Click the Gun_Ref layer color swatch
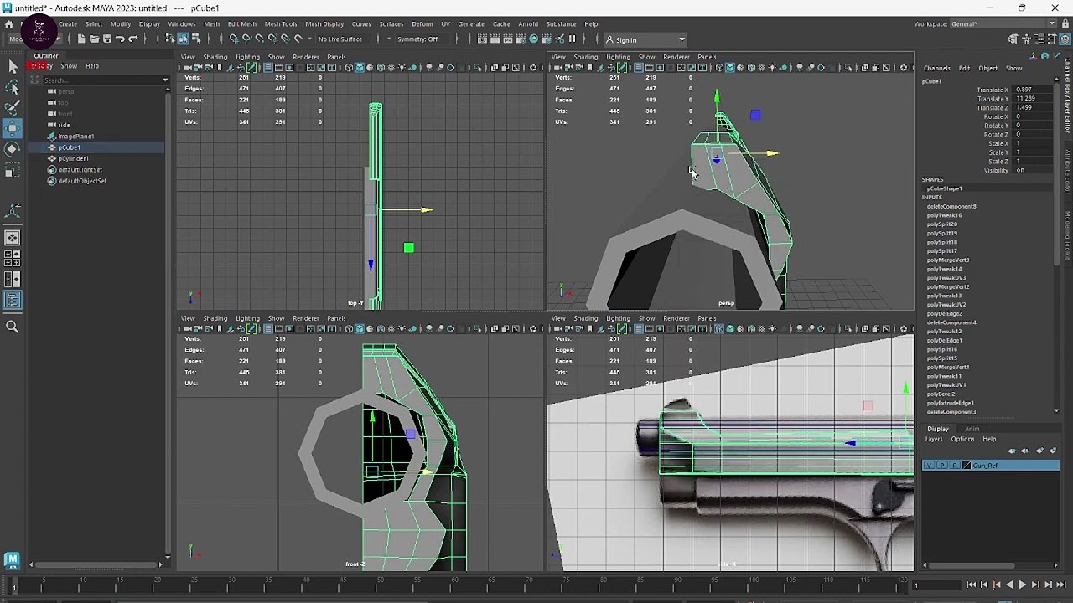Viewport: 1073px width, 603px height. [x=967, y=466]
